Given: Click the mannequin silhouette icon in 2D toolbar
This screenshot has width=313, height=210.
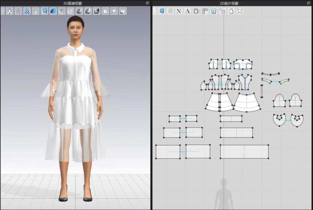Looking at the screenshot, I should pos(231,11).
